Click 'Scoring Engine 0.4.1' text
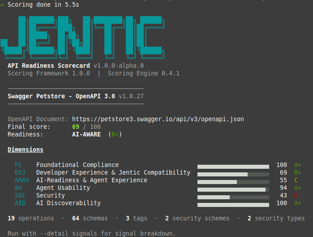The height and width of the screenshot is (237, 313). pyautogui.click(x=144, y=73)
